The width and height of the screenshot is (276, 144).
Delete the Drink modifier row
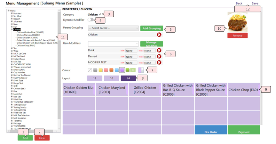point(159,51)
